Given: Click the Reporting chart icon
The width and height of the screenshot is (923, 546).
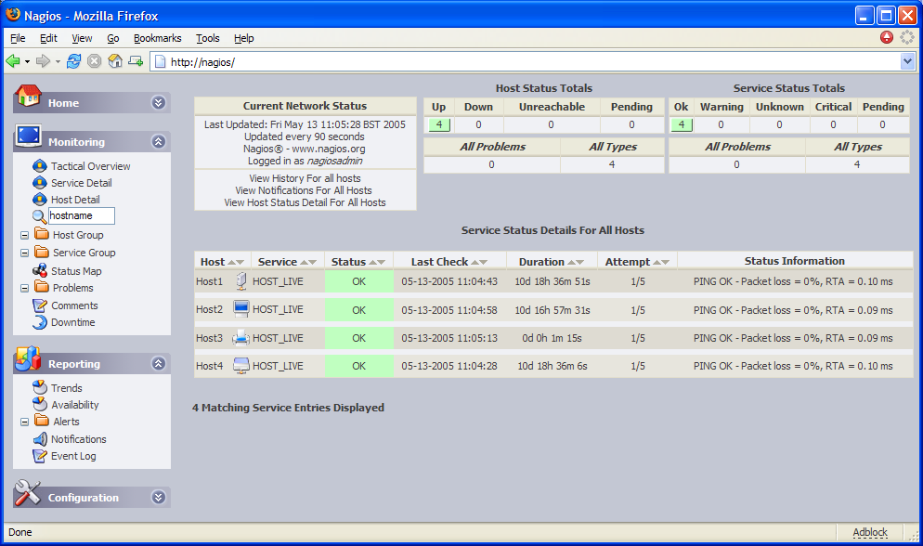Looking at the screenshot, I should point(28,359).
